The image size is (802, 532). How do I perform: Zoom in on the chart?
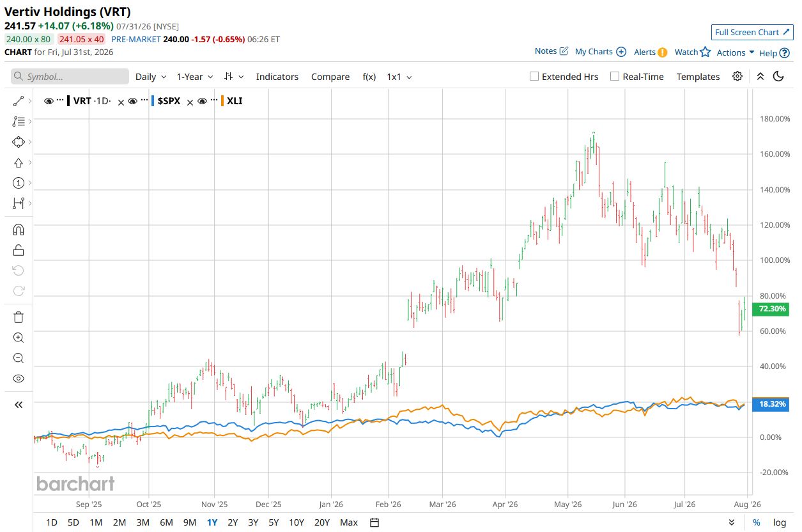tap(19, 338)
